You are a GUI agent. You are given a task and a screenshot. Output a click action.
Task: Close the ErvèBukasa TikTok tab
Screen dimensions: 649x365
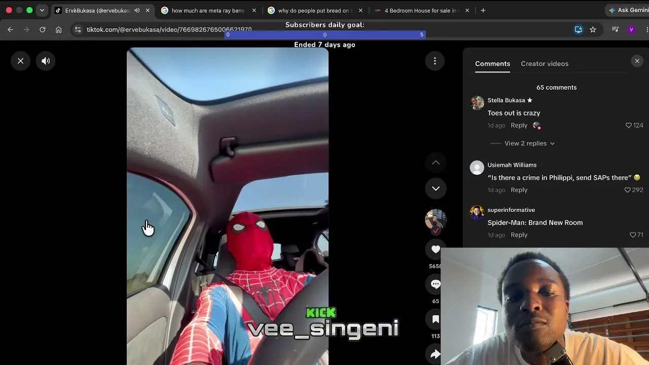148,11
